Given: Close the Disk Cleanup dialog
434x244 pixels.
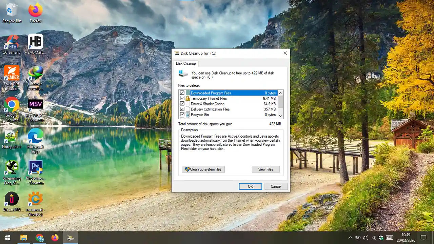Looking at the screenshot, I should click(285, 53).
